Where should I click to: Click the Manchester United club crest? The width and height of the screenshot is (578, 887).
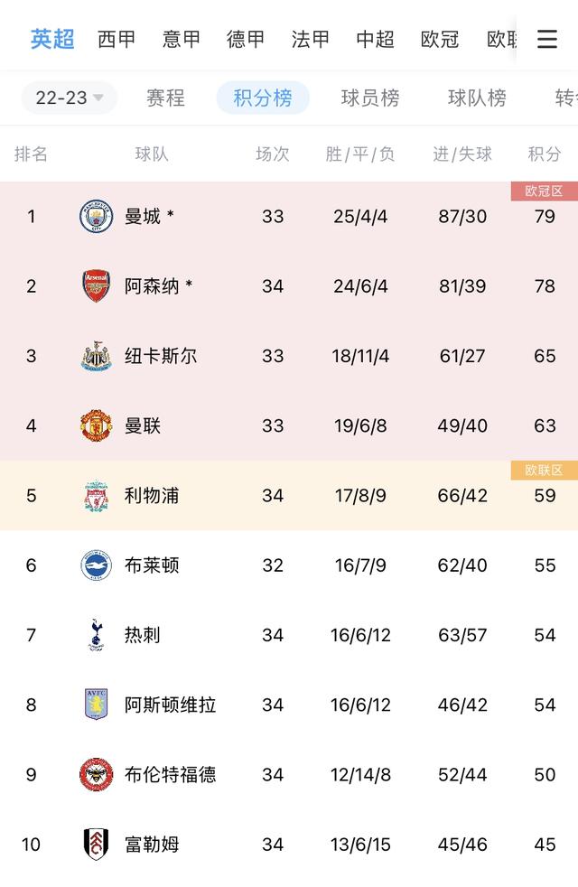(96, 425)
